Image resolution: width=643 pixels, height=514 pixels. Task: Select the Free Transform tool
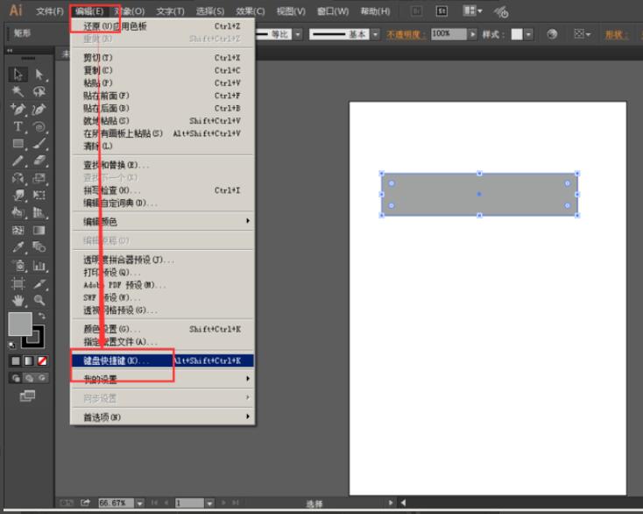39,195
